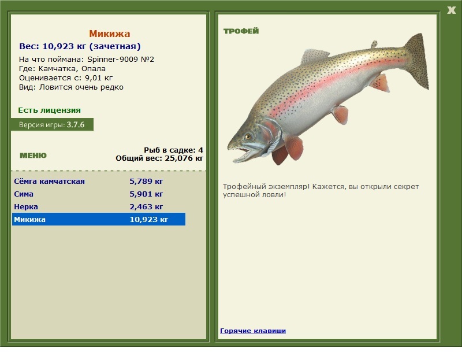Screen dimensions: 462x355
Task: Select the highlighted Микижа row
Action: click(99, 219)
